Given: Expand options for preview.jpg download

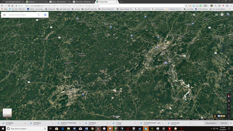Looking at the screenshot, I should click(191, 123).
